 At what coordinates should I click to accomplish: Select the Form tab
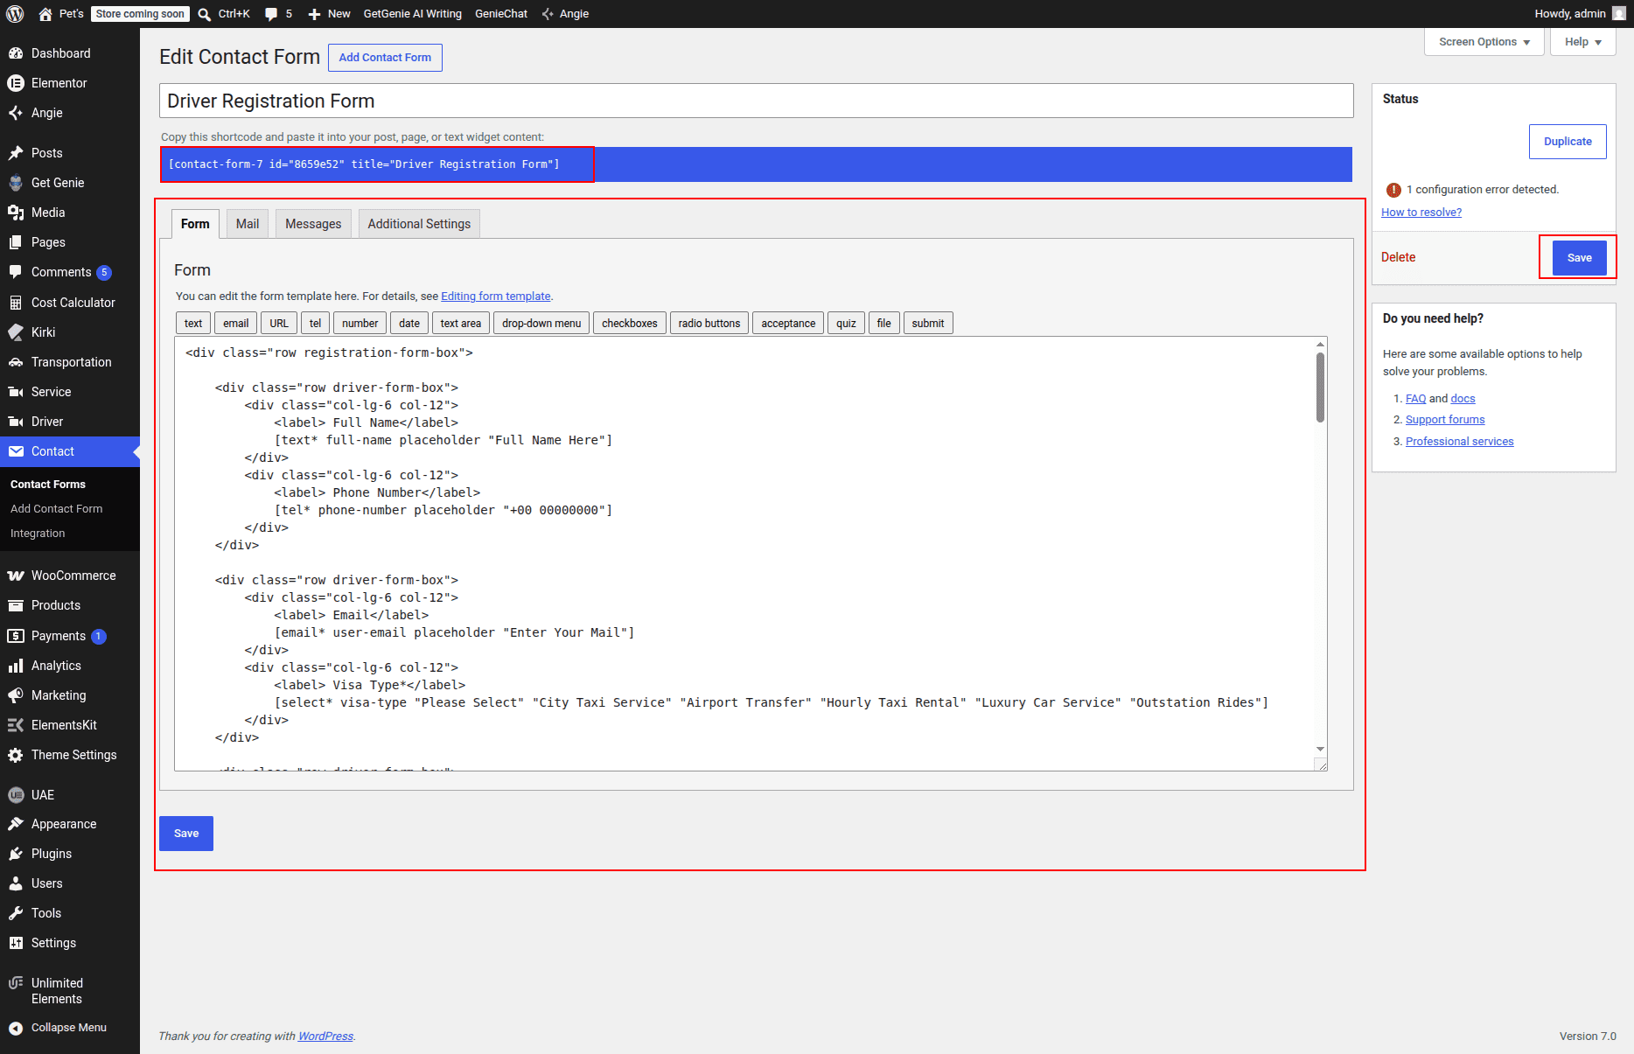195,224
